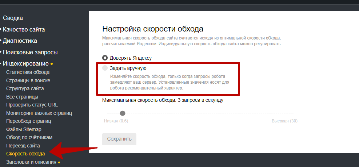This screenshot has height=167, width=359.
Task: Open Обход по счётчикам page
Action: (29, 137)
